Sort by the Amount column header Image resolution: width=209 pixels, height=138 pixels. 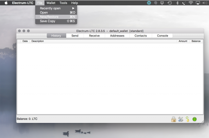tap(183, 41)
